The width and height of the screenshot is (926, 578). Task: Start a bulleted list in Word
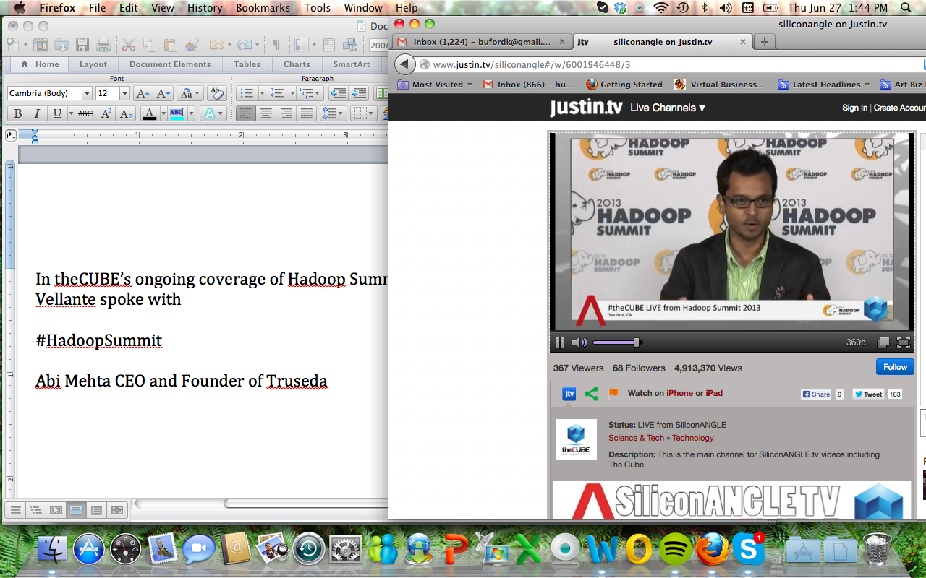coord(247,93)
